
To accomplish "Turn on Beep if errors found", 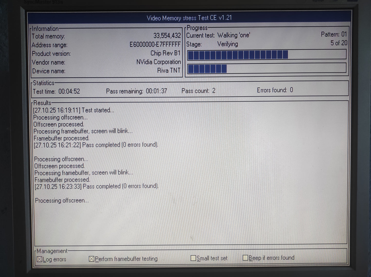I will point(245,258).
